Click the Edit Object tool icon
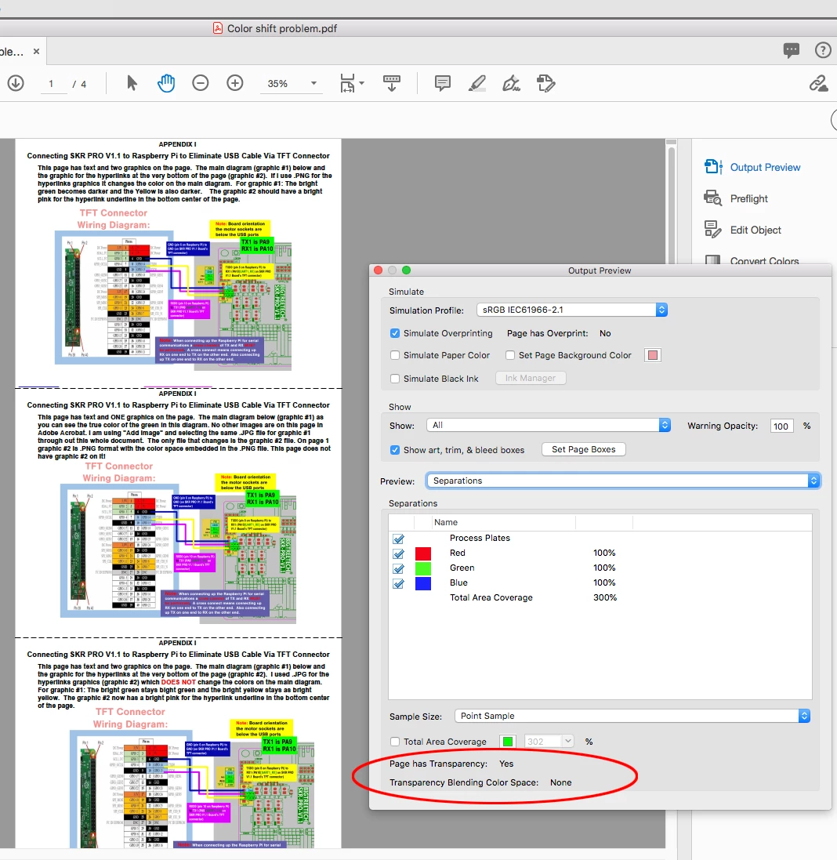This screenshot has width=837, height=860. [713, 229]
